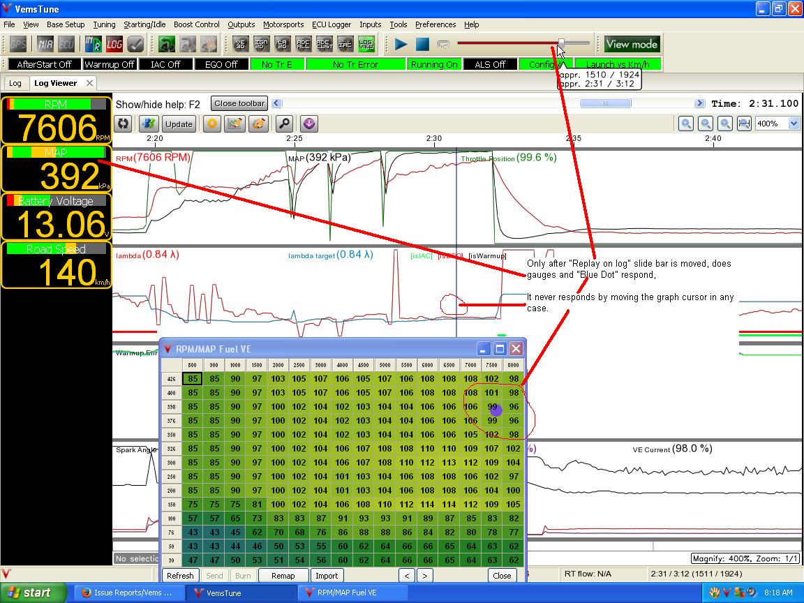The width and height of the screenshot is (804, 603).
Task: Click the loop replay icon
Action: point(443,45)
